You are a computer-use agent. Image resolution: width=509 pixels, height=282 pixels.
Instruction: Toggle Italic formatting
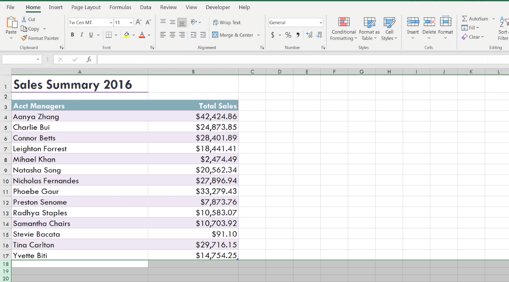pos(82,35)
